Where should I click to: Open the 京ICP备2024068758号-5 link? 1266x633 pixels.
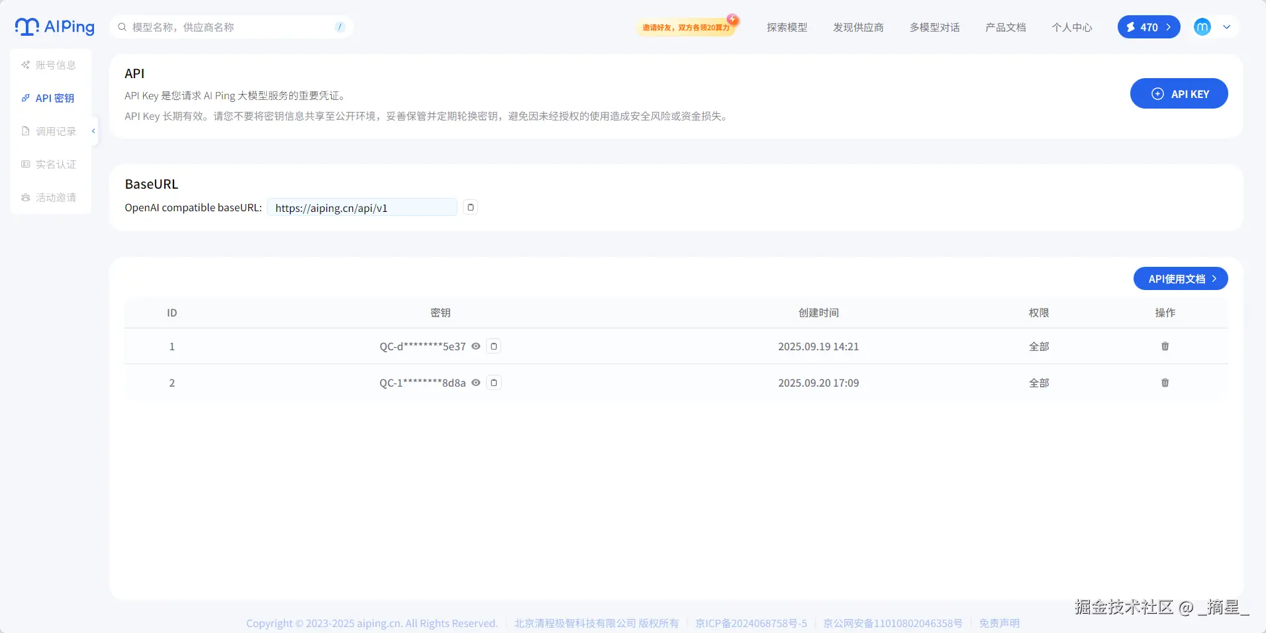(751, 623)
